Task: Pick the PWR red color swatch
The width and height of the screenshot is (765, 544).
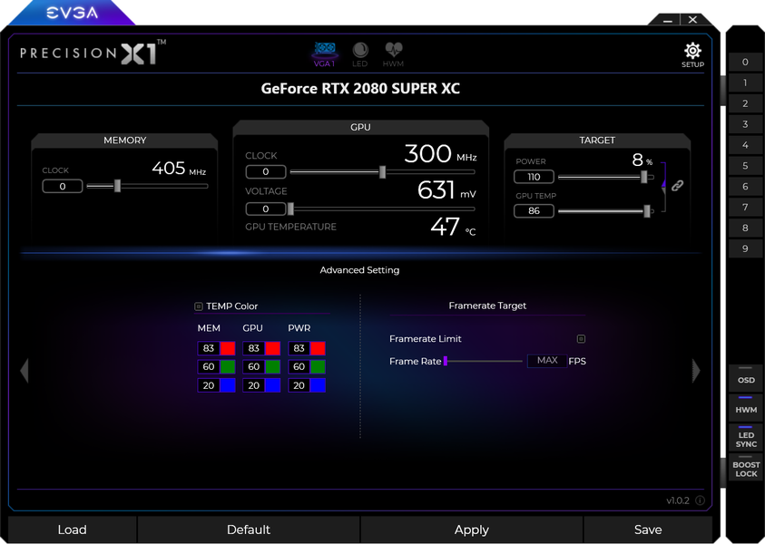Action: (x=318, y=348)
